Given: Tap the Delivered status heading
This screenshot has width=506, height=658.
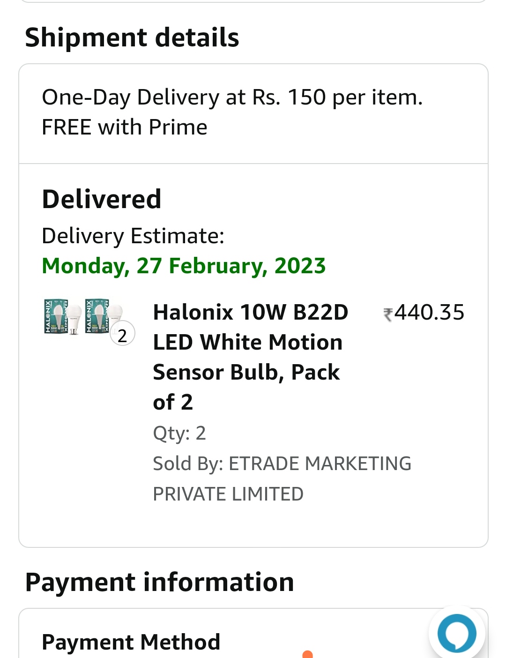Looking at the screenshot, I should point(102,199).
